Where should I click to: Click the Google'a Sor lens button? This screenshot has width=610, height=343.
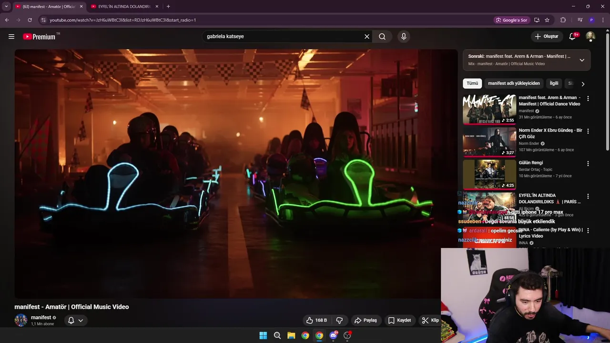pos(511,20)
